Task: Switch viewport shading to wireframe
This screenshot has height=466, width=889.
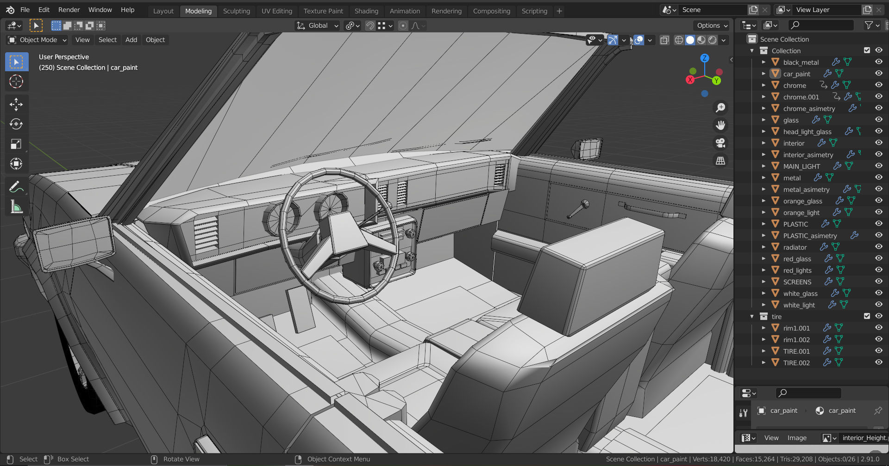Action: tap(679, 40)
